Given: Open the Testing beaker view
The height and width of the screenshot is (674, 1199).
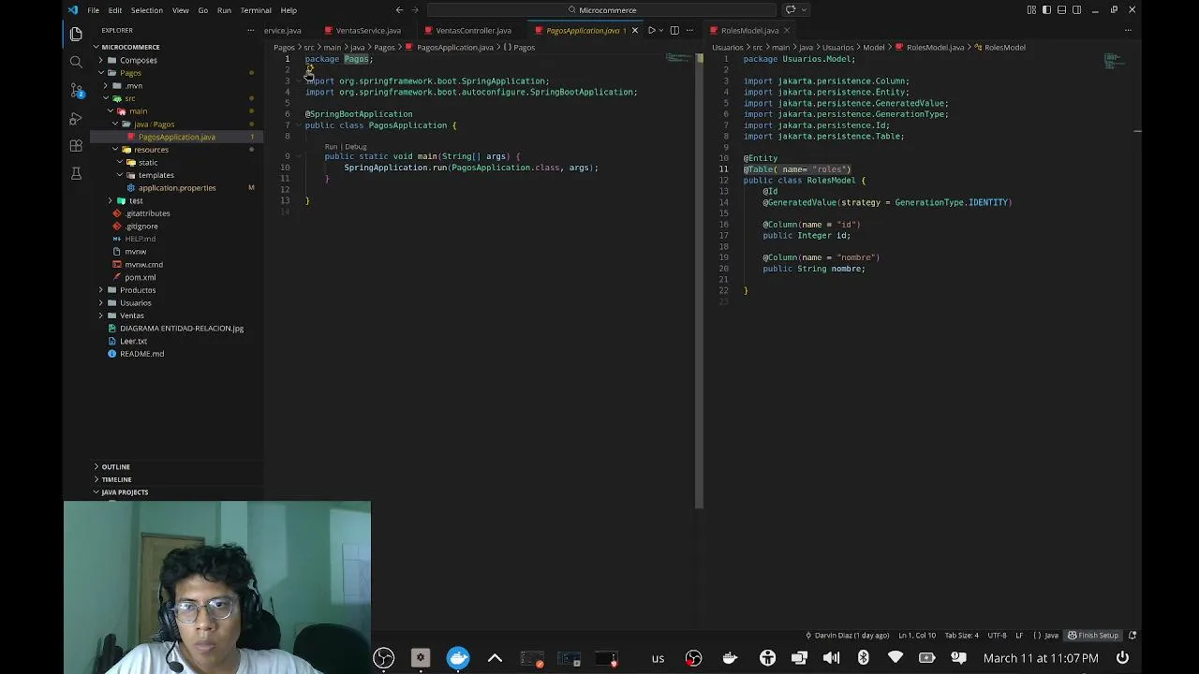Looking at the screenshot, I should (76, 174).
